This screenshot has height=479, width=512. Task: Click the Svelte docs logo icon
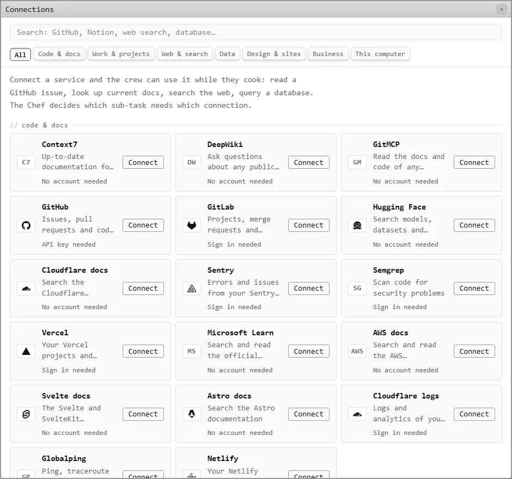(26, 414)
